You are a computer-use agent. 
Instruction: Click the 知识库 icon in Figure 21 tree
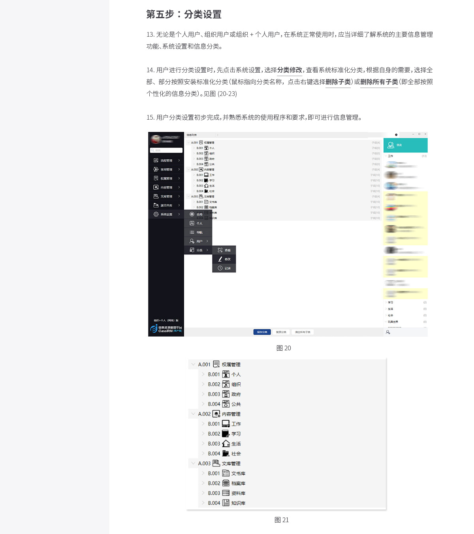click(226, 503)
